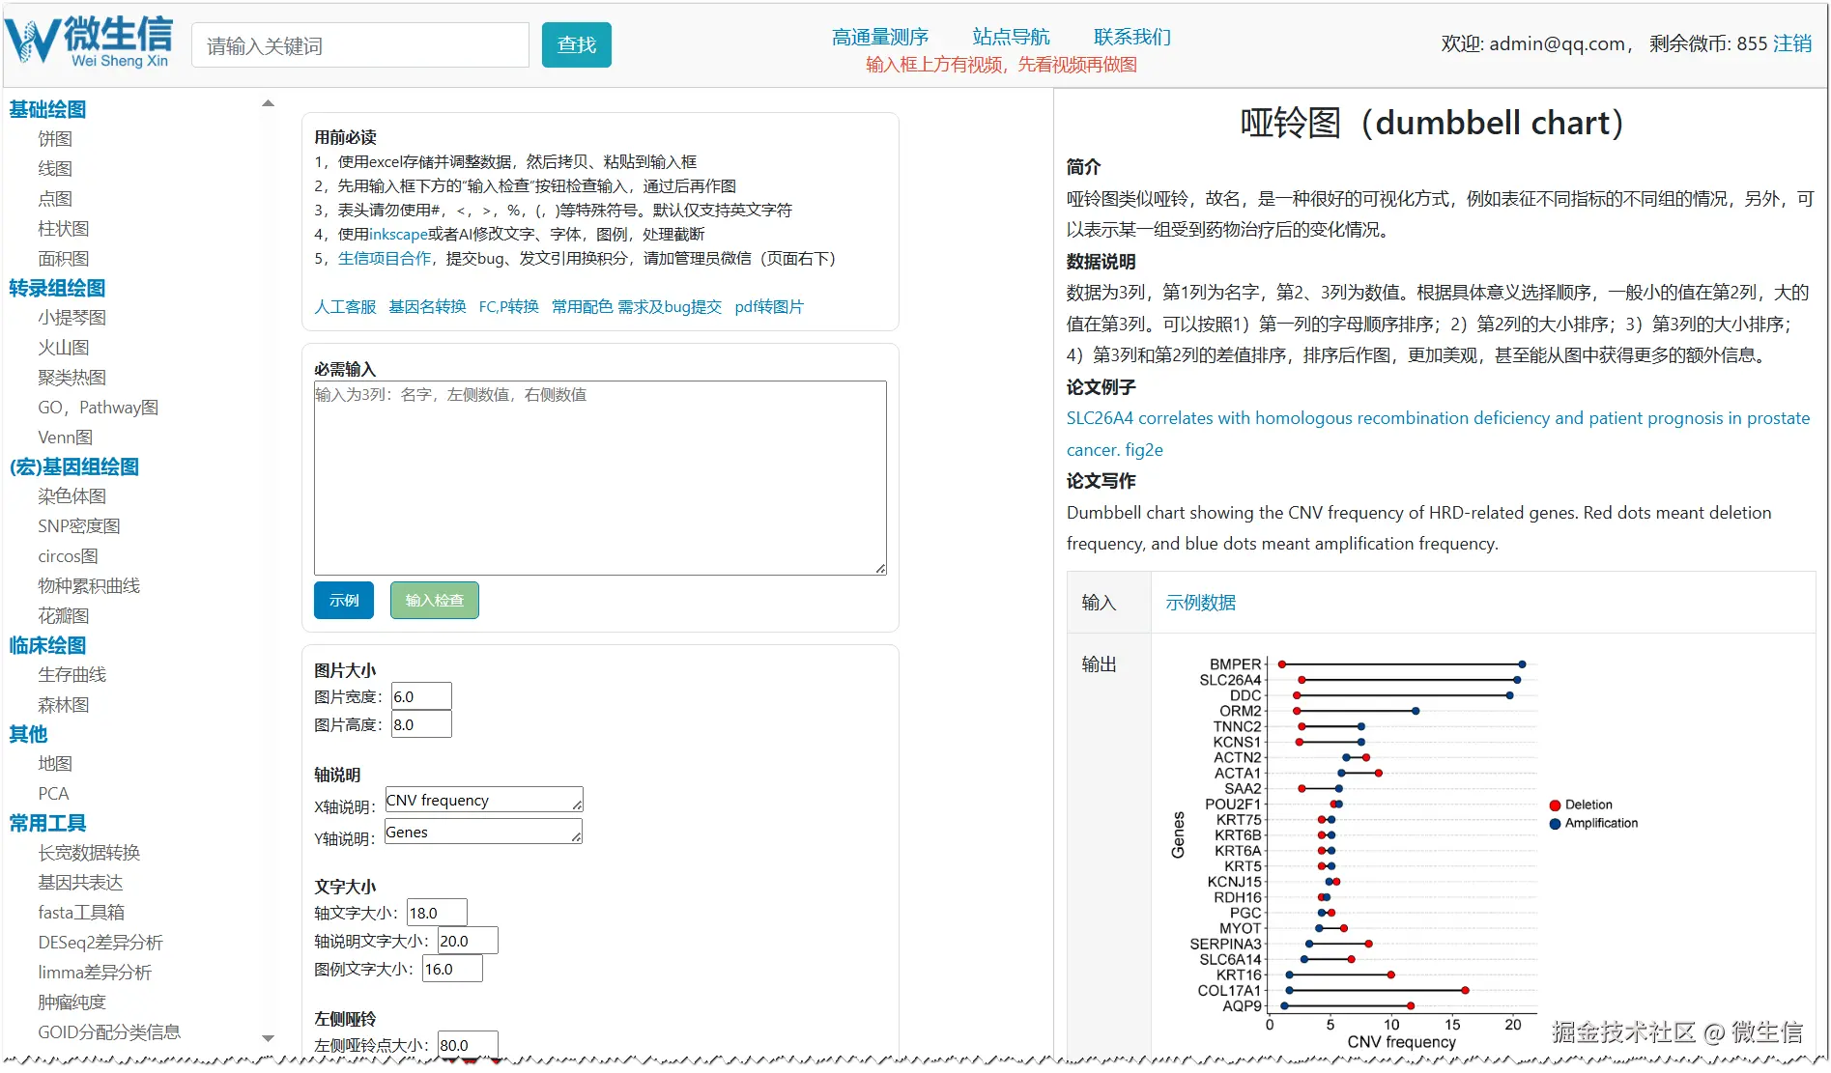Image resolution: width=1831 pixels, height=1073 pixels.
Task: Open 小提琴图 in the sidebar
Action: (72, 318)
